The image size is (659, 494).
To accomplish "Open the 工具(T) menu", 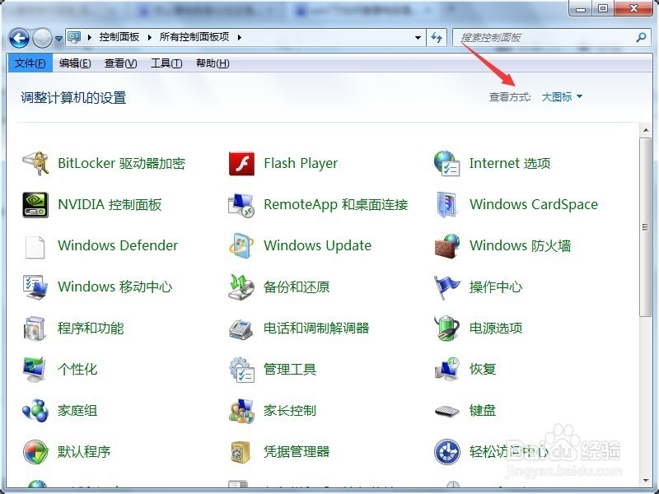I will click(x=166, y=63).
